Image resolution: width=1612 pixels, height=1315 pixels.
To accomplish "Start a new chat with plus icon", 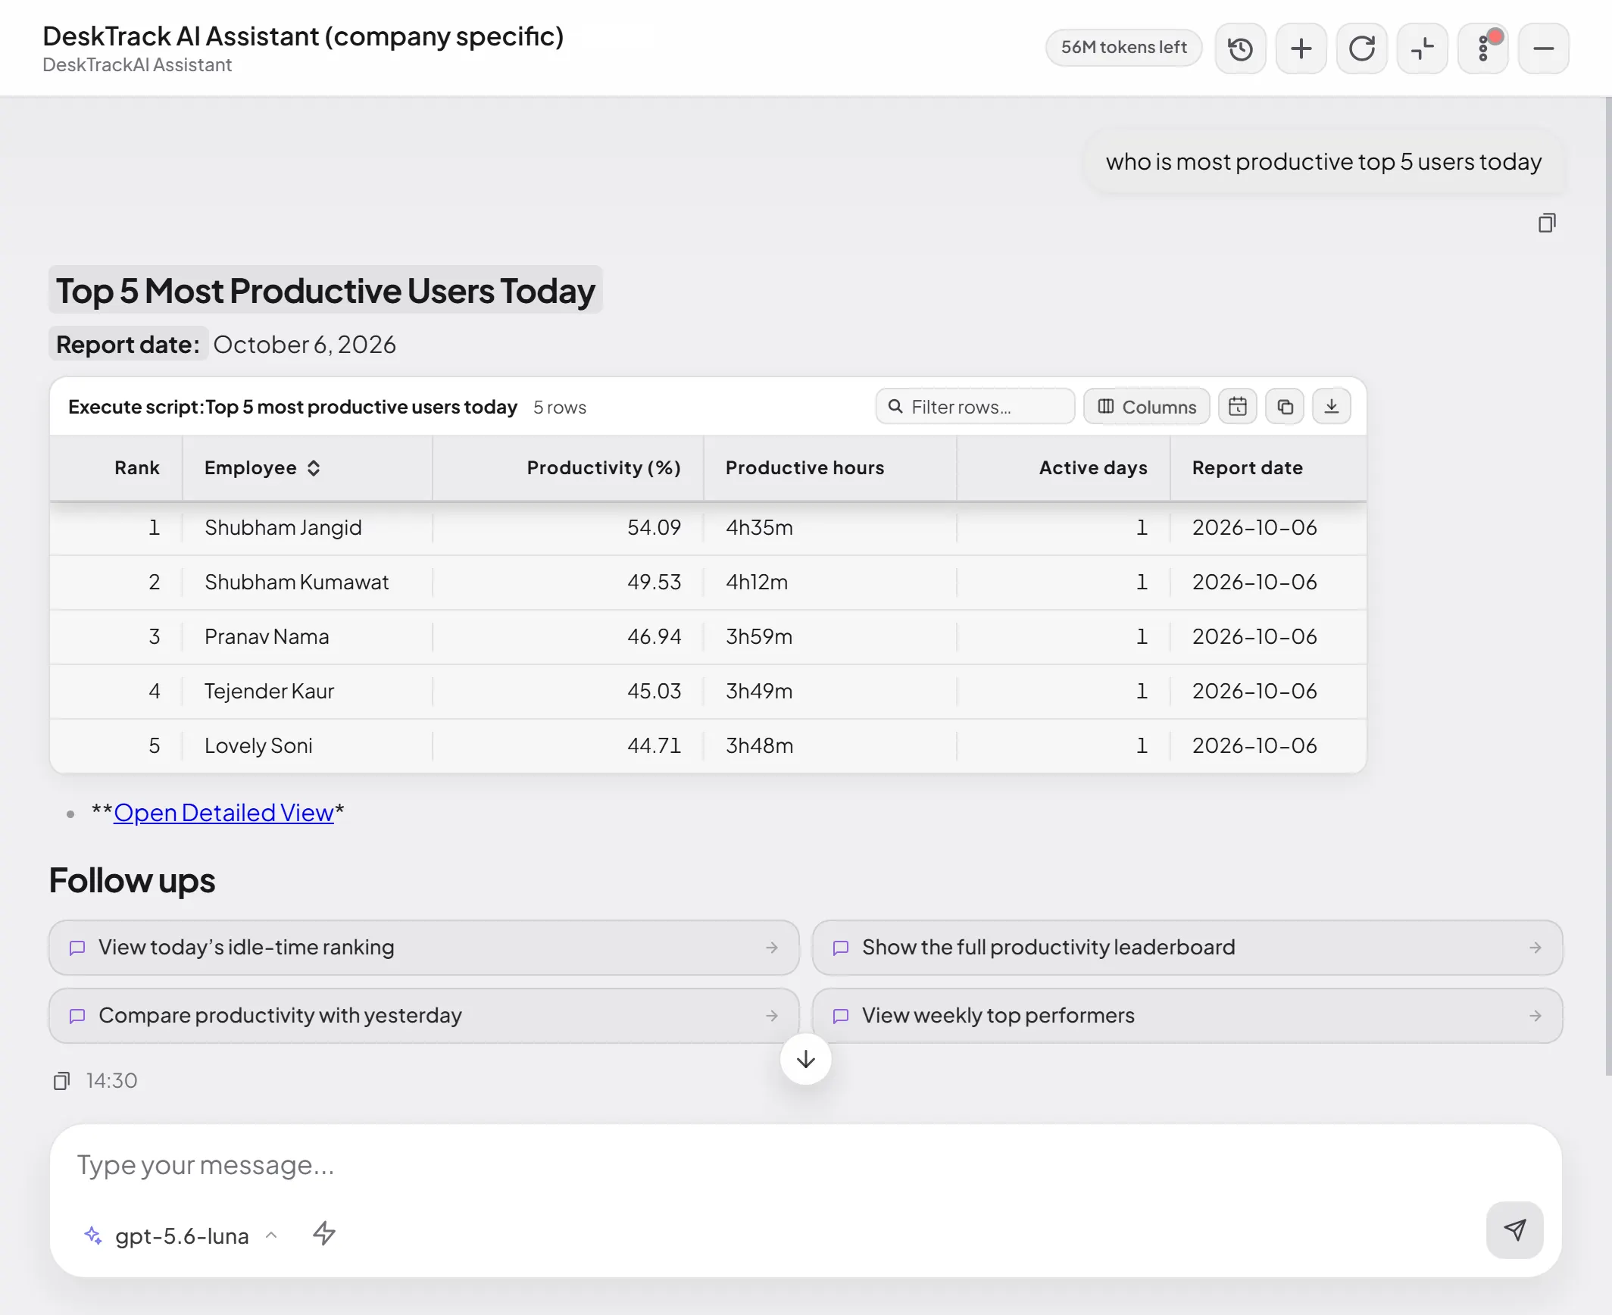I will (x=1301, y=49).
